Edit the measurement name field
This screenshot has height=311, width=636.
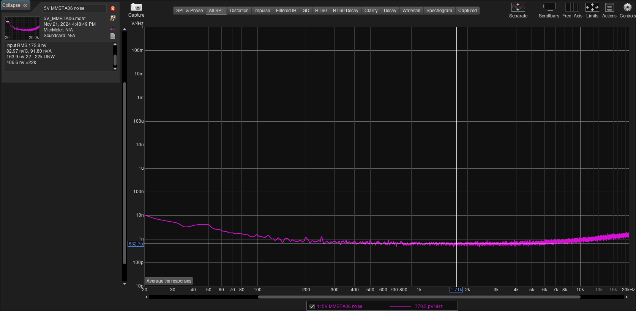click(74, 8)
